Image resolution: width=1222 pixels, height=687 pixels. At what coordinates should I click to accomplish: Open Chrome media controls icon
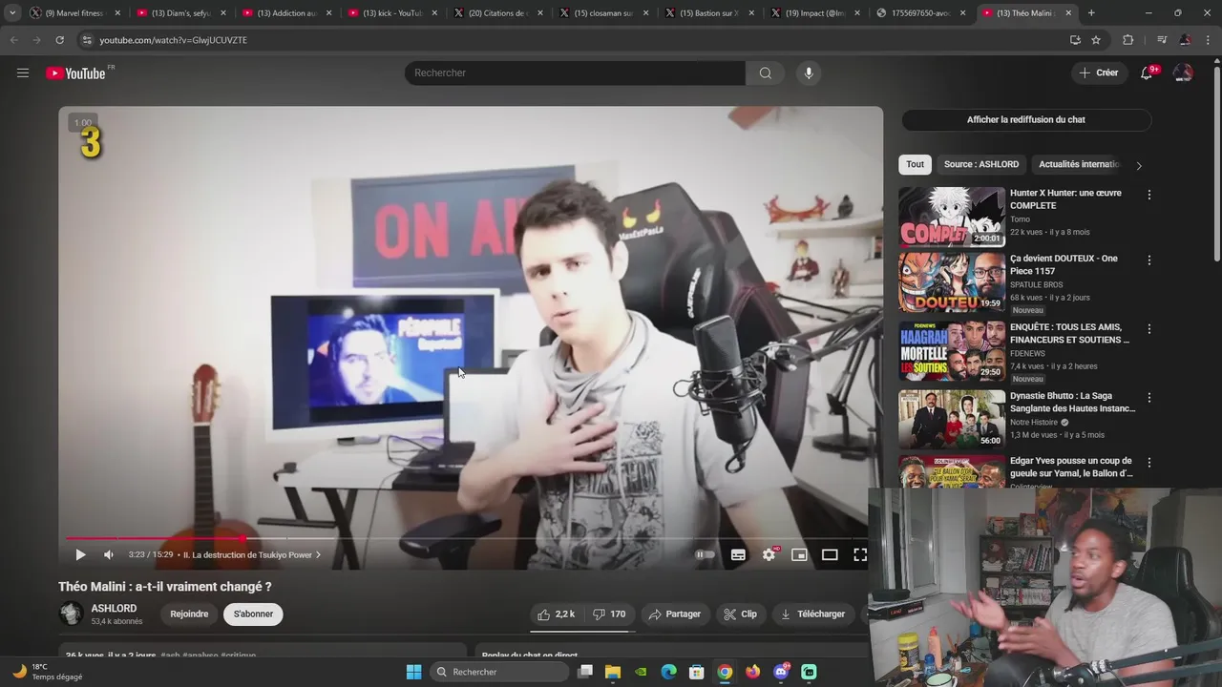(x=1161, y=40)
